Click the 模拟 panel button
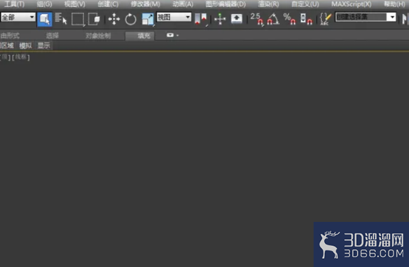Image resolution: width=409 pixels, height=267 pixels. pyautogui.click(x=25, y=46)
